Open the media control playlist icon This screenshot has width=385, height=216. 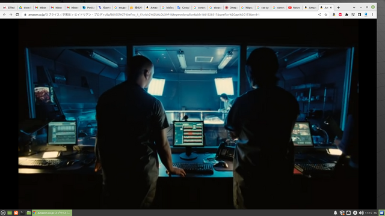click(x=353, y=14)
